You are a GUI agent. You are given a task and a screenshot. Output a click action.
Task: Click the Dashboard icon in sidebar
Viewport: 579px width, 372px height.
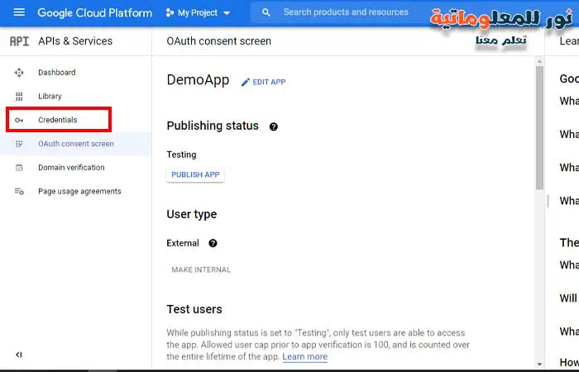pos(19,73)
